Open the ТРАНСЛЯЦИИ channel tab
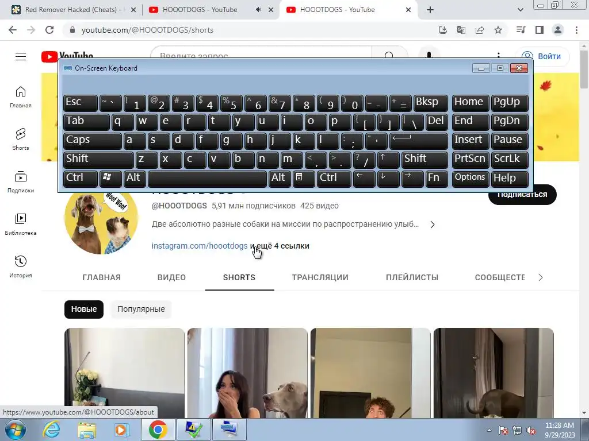Screen dimensions: 589x441 pos(320,277)
